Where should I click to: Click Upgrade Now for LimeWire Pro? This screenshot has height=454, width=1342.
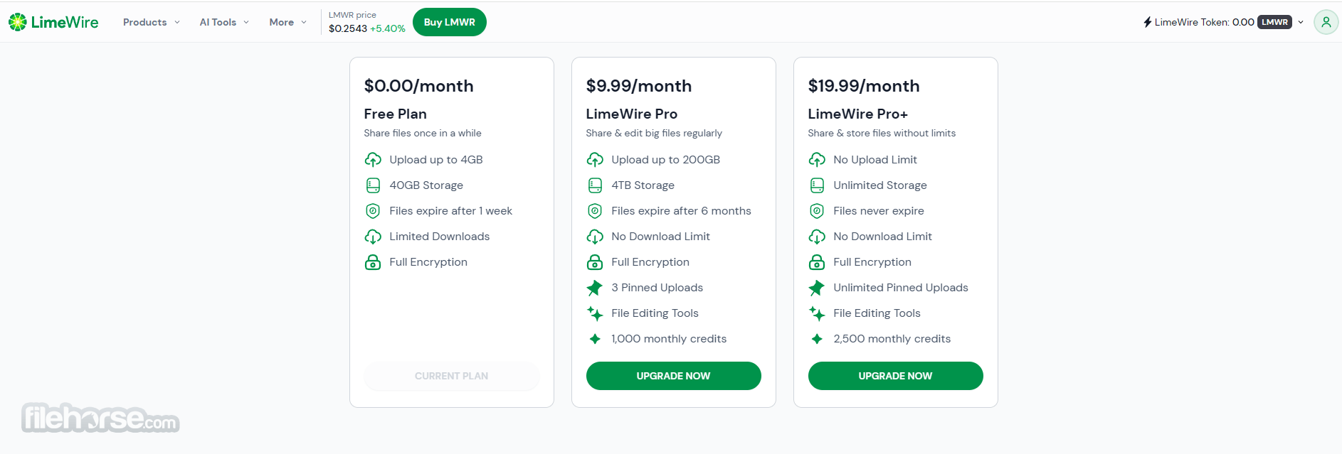point(674,376)
